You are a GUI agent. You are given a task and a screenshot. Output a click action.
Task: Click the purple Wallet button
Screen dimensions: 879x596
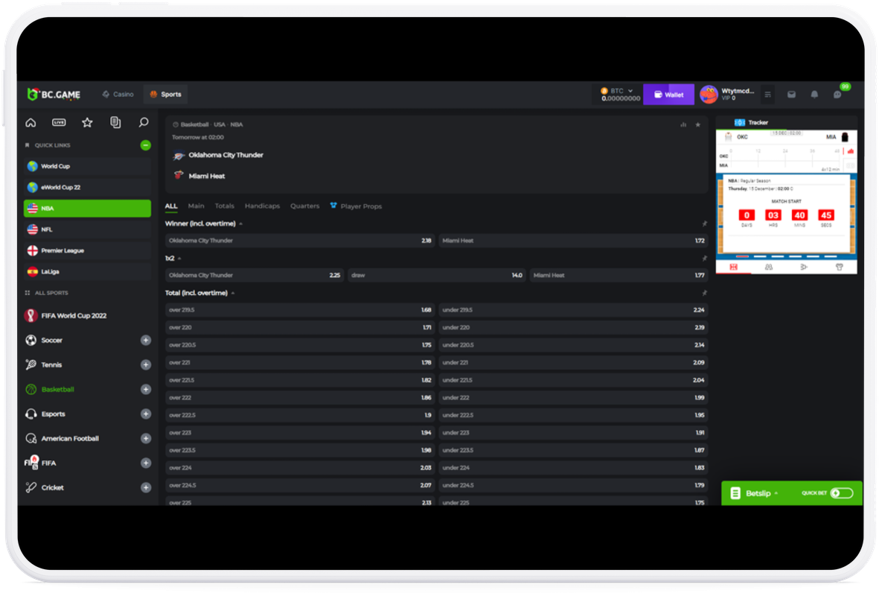click(x=668, y=95)
